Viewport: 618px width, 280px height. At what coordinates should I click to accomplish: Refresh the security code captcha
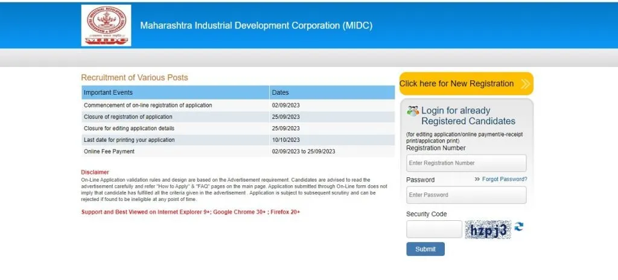(x=518, y=227)
